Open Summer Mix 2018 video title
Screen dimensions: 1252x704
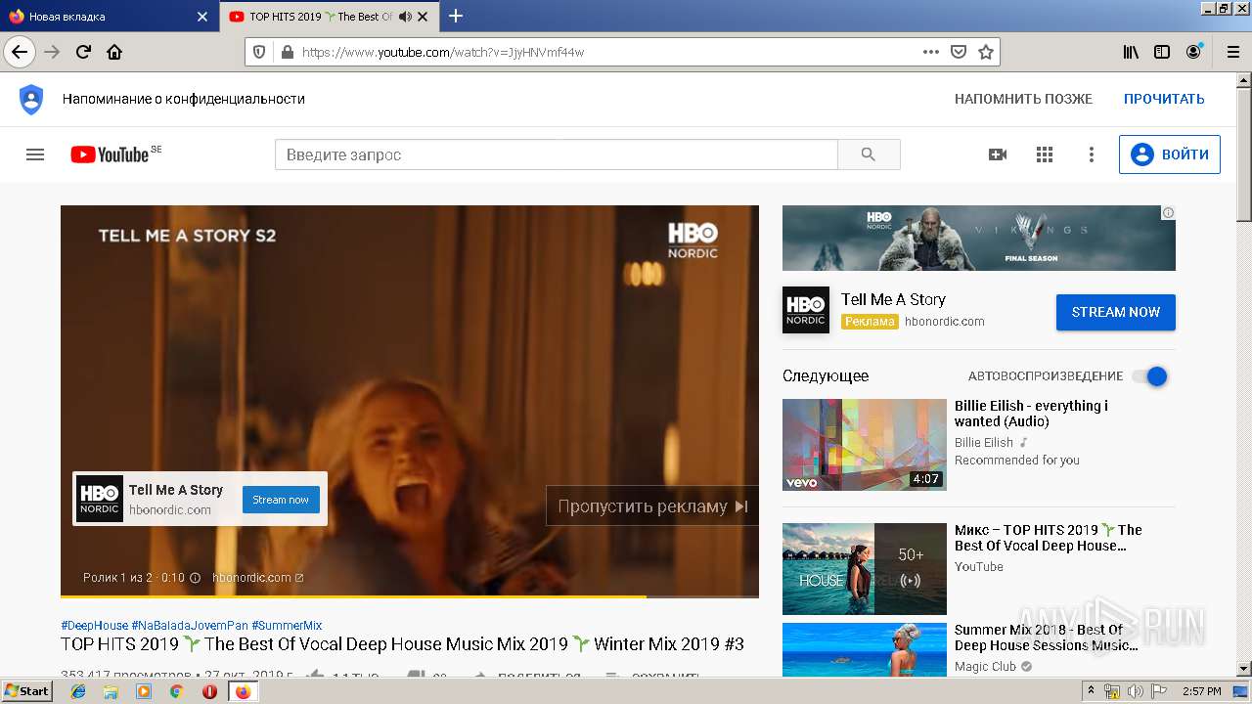point(1047,638)
